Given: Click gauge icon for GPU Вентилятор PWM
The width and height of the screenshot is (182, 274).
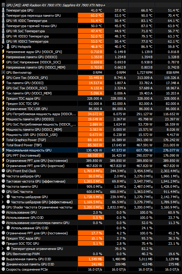Looking at the screenshot, I should click(x=3, y=254).
